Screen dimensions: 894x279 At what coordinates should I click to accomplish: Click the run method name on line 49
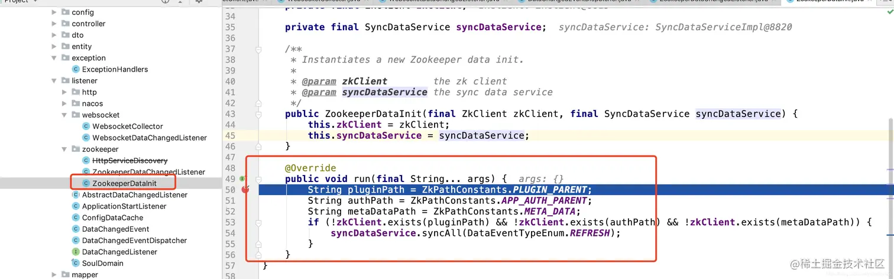361,179
